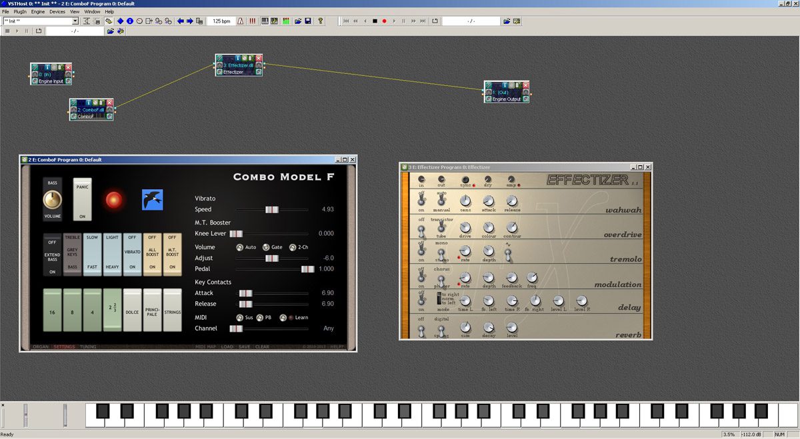This screenshot has width=800, height=439.
Task: Open the Devices menu
Action: point(57,12)
